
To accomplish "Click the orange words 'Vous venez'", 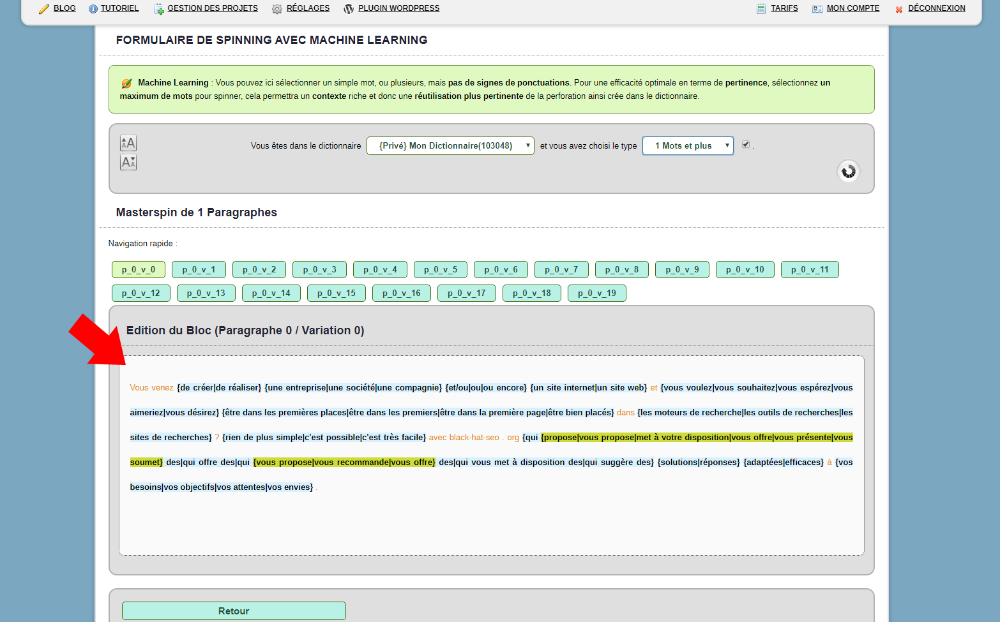I will [x=151, y=388].
